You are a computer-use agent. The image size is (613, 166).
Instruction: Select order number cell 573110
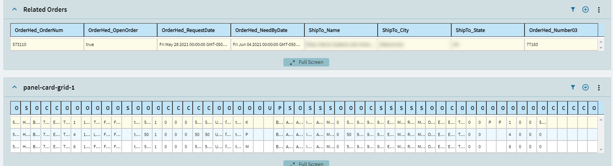point(47,44)
